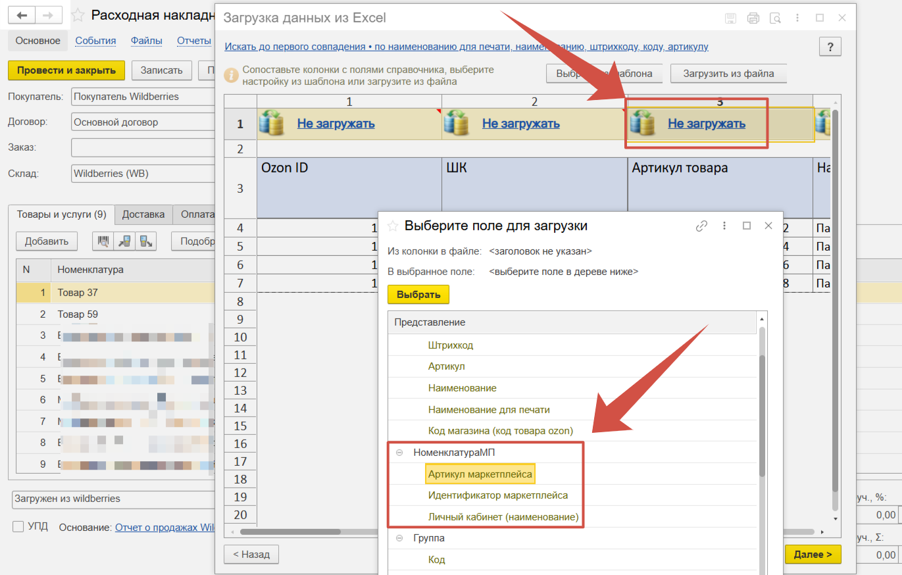This screenshot has height=575, width=902.
Task: Select Идентификатор маркетплейса tree item
Action: point(497,495)
